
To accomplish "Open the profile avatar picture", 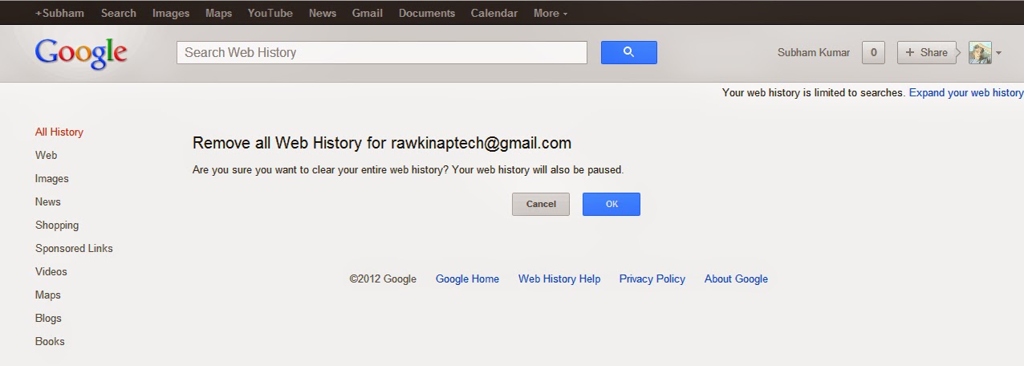I will pyautogui.click(x=980, y=52).
